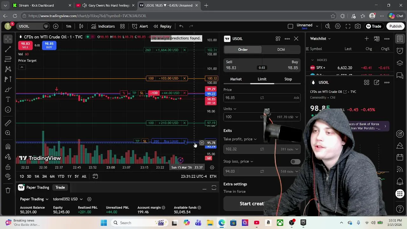Open the 1m interval dropdown

[69, 26]
